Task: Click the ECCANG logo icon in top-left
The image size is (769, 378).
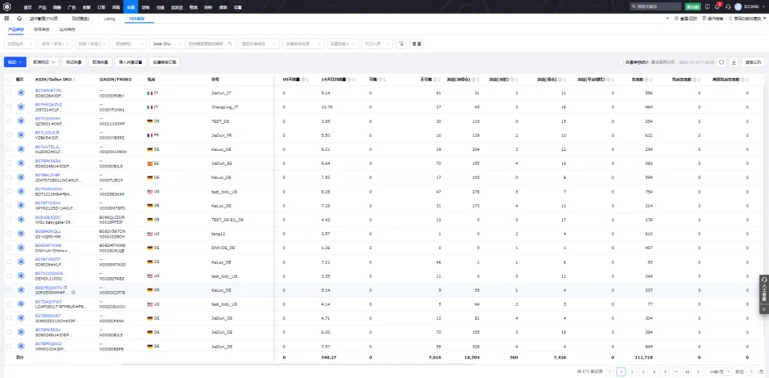Action: (x=7, y=7)
